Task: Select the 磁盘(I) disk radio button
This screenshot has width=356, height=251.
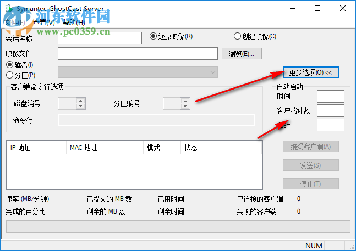Action: point(20,65)
